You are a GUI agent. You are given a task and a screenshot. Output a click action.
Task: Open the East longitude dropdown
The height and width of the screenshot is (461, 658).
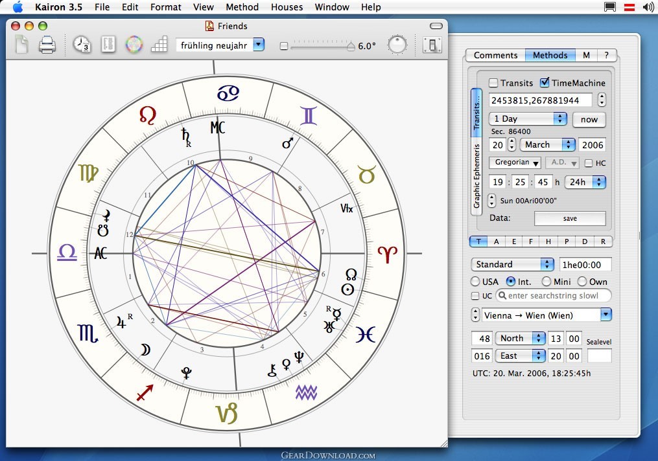(x=521, y=356)
